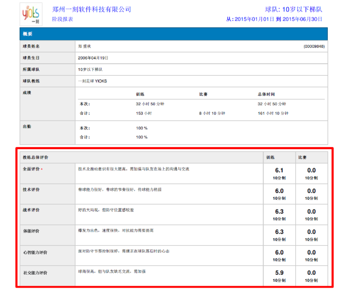Image resolution: width=348 pixels, height=291 pixels.
Task: Click the 战术评价 comment text
Action: [x=106, y=210]
